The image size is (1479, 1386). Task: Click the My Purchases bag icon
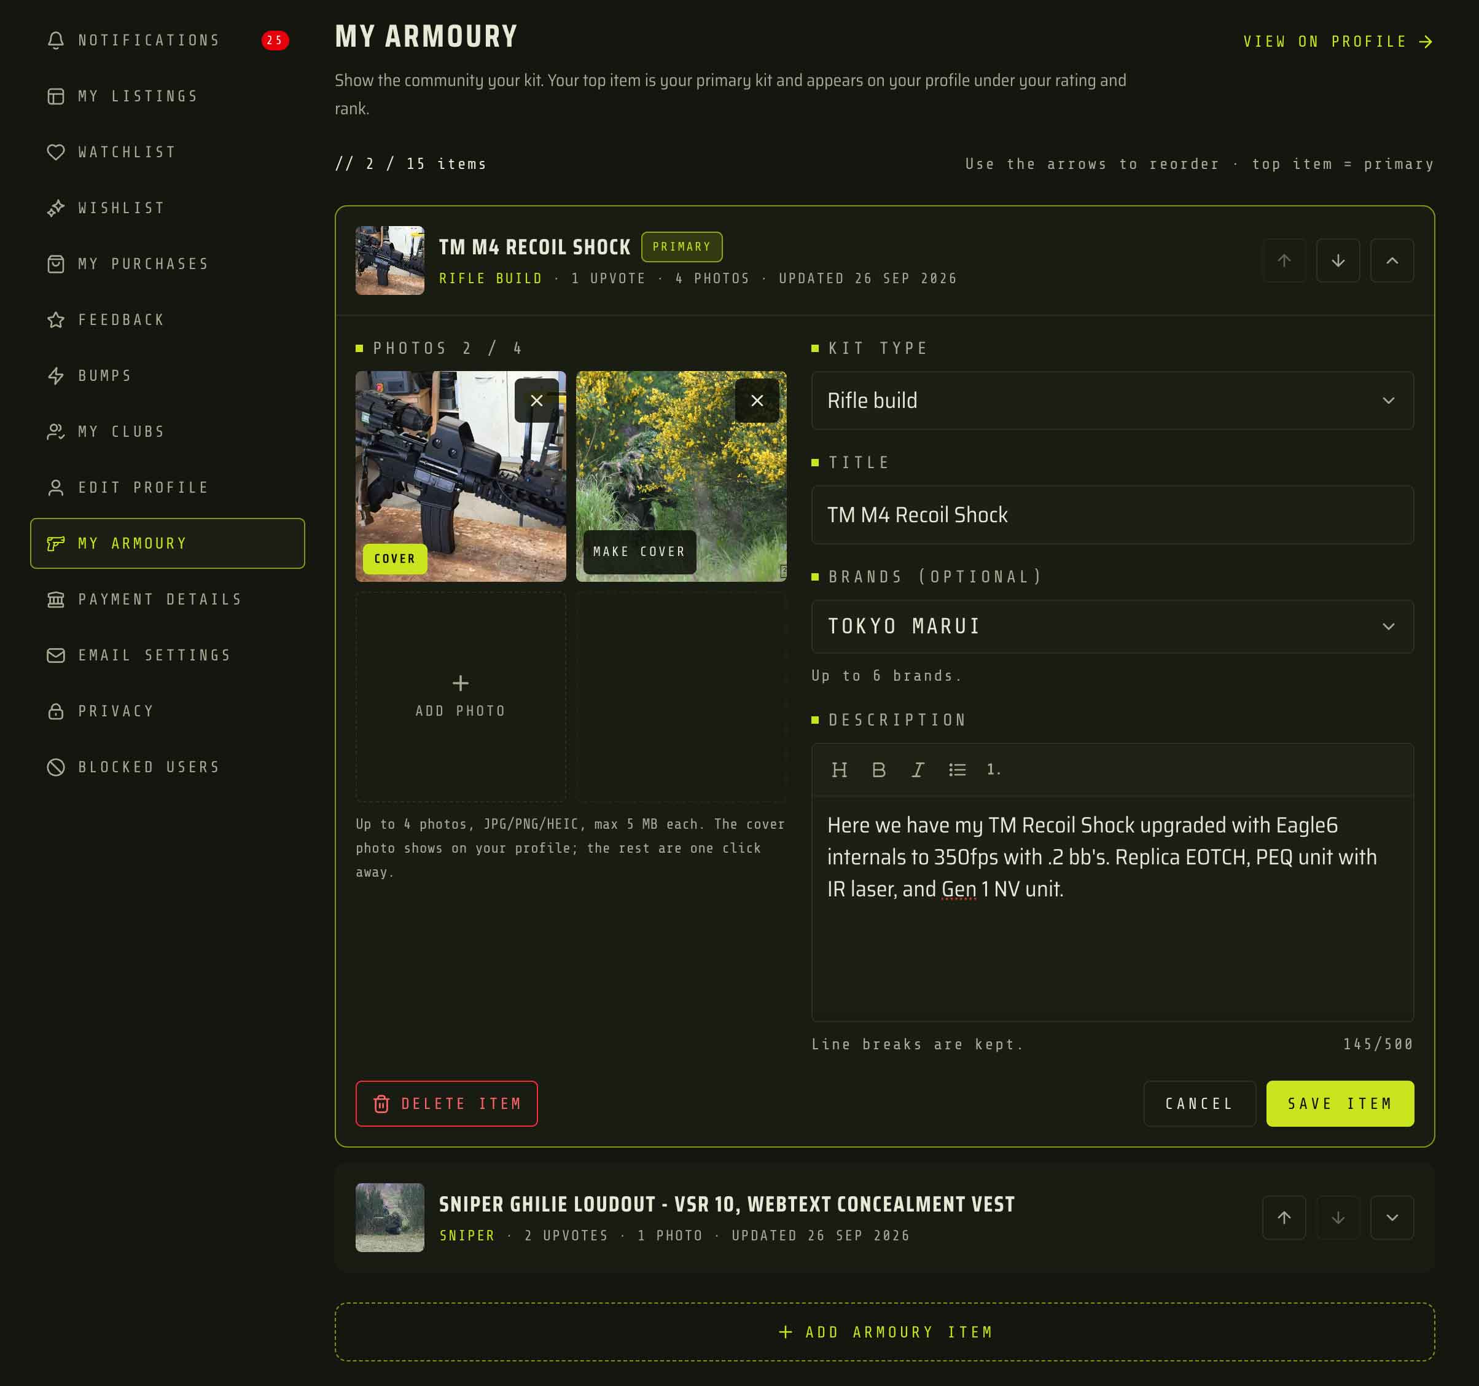pos(56,264)
